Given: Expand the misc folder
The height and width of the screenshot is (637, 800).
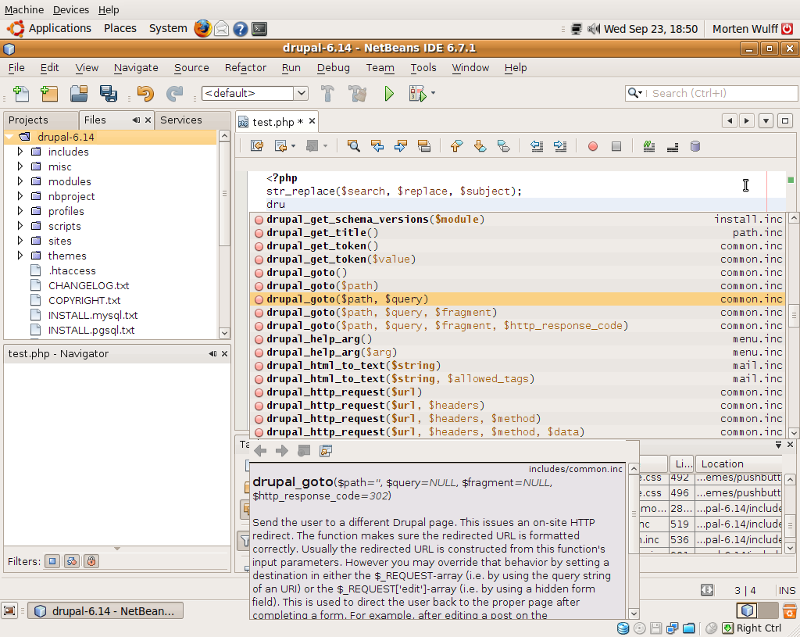Looking at the screenshot, I should point(20,166).
